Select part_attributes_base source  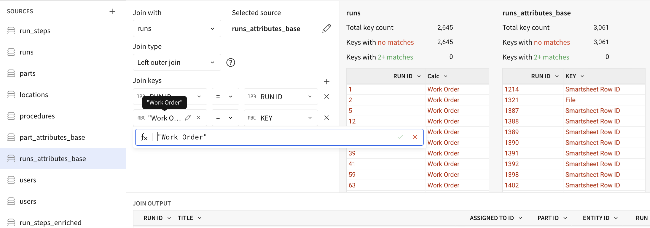(x=52, y=137)
